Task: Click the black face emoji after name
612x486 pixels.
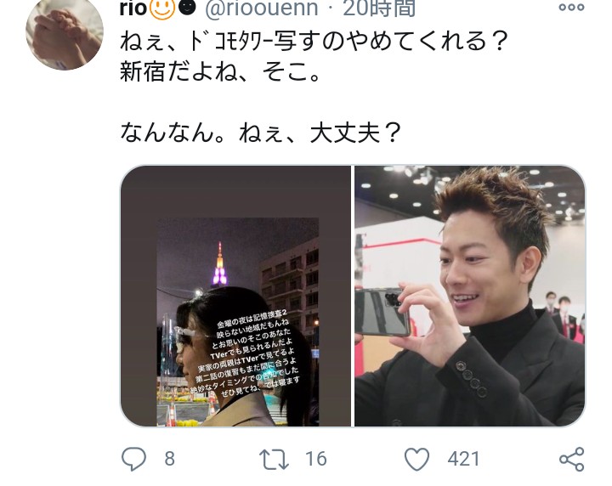Action: click(189, 8)
